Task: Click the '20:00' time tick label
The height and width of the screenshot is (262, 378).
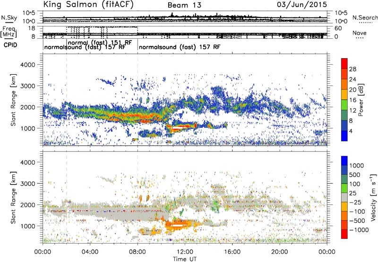Action: coord(280,252)
